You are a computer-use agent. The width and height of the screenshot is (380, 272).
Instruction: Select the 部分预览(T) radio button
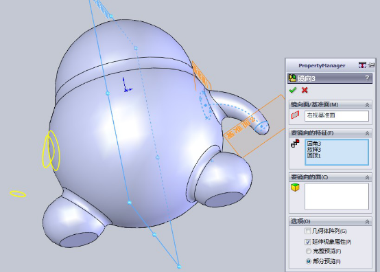308,261
